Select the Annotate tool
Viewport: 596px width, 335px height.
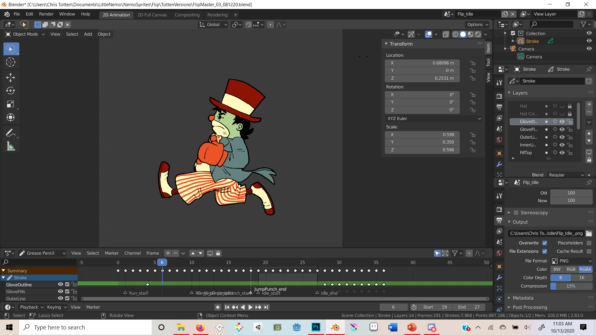point(11,133)
